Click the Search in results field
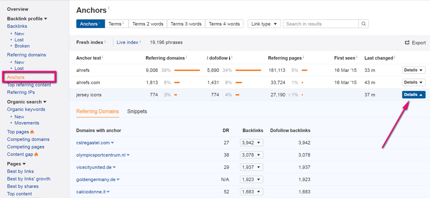This screenshot has height=198, width=430. click(321, 24)
